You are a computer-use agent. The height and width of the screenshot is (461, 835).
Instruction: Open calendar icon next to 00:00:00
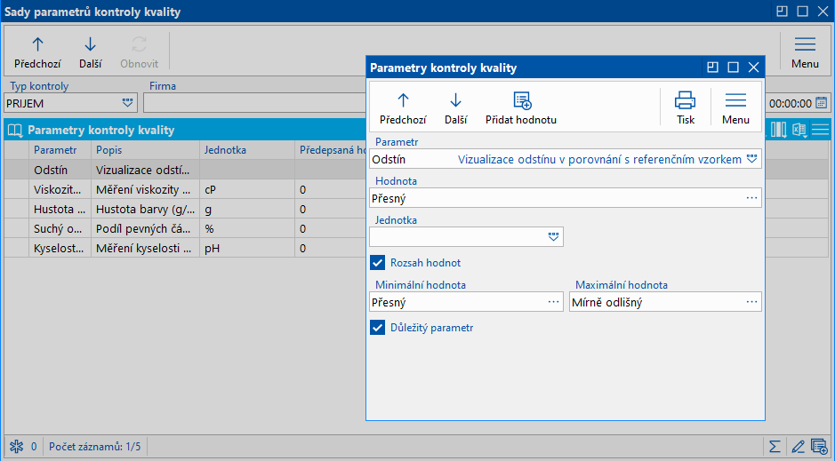point(821,103)
